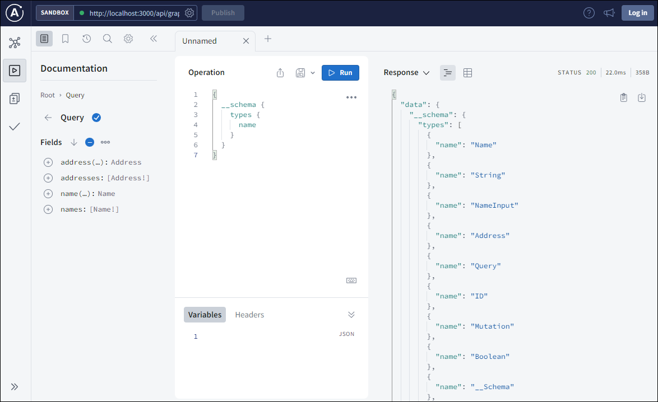
Task: Click the Apollo logo icon
Action: [x=15, y=13]
